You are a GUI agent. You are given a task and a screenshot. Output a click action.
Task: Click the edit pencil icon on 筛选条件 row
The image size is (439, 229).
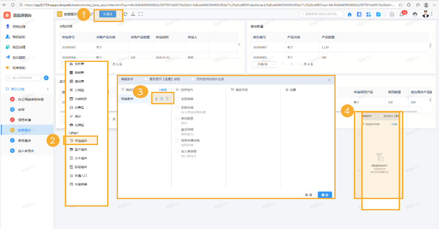[x=157, y=98]
